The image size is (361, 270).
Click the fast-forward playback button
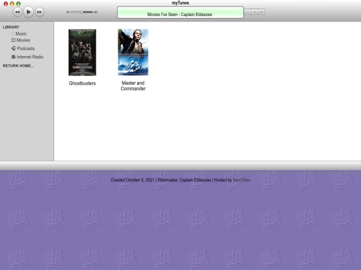coord(39,12)
